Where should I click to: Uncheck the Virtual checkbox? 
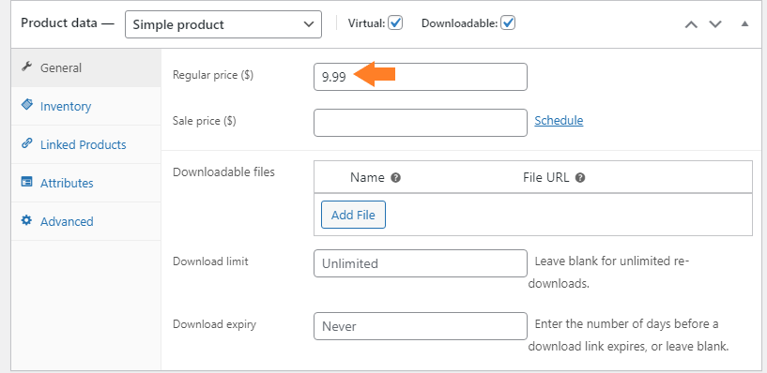[x=395, y=22]
